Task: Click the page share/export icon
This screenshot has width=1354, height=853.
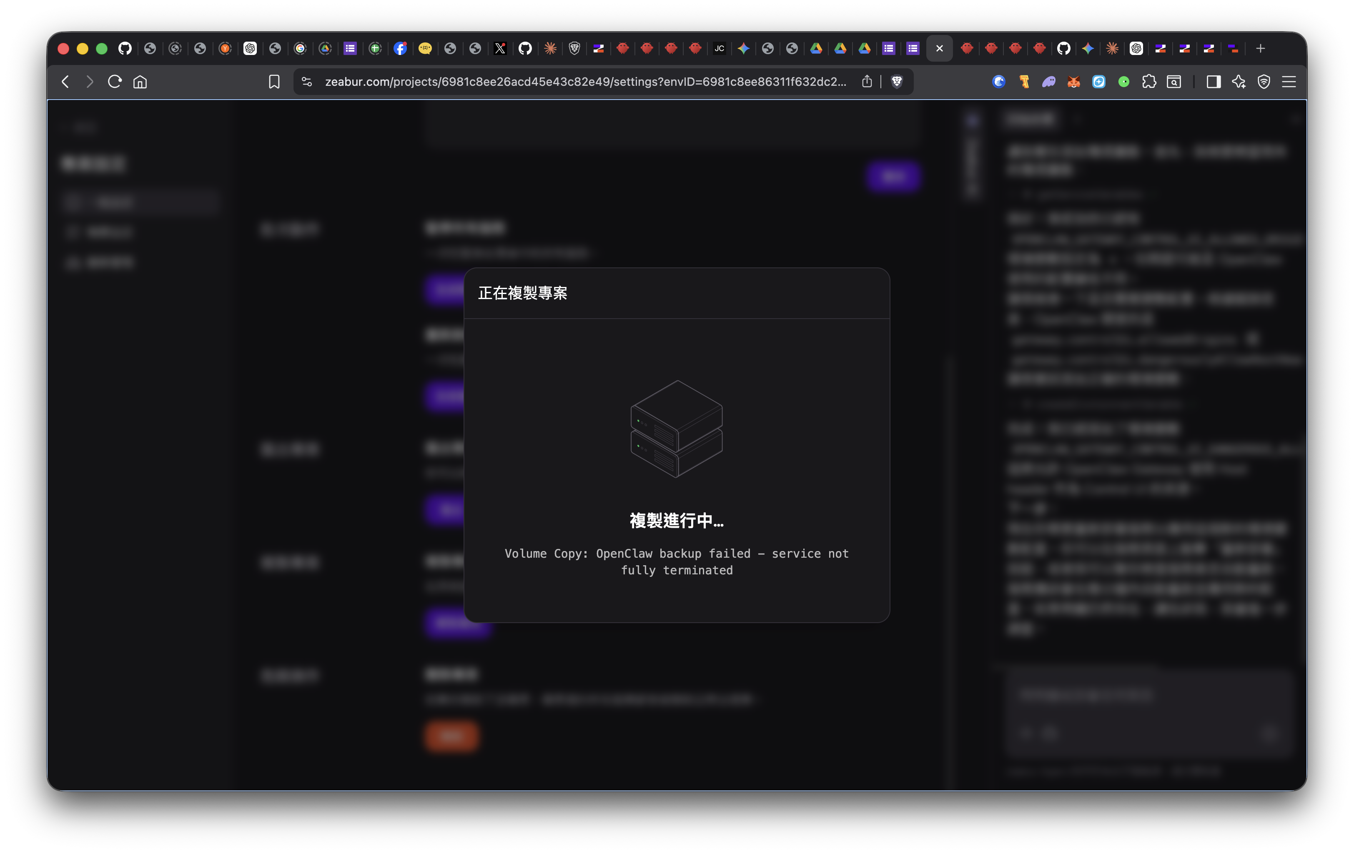Action: [867, 82]
